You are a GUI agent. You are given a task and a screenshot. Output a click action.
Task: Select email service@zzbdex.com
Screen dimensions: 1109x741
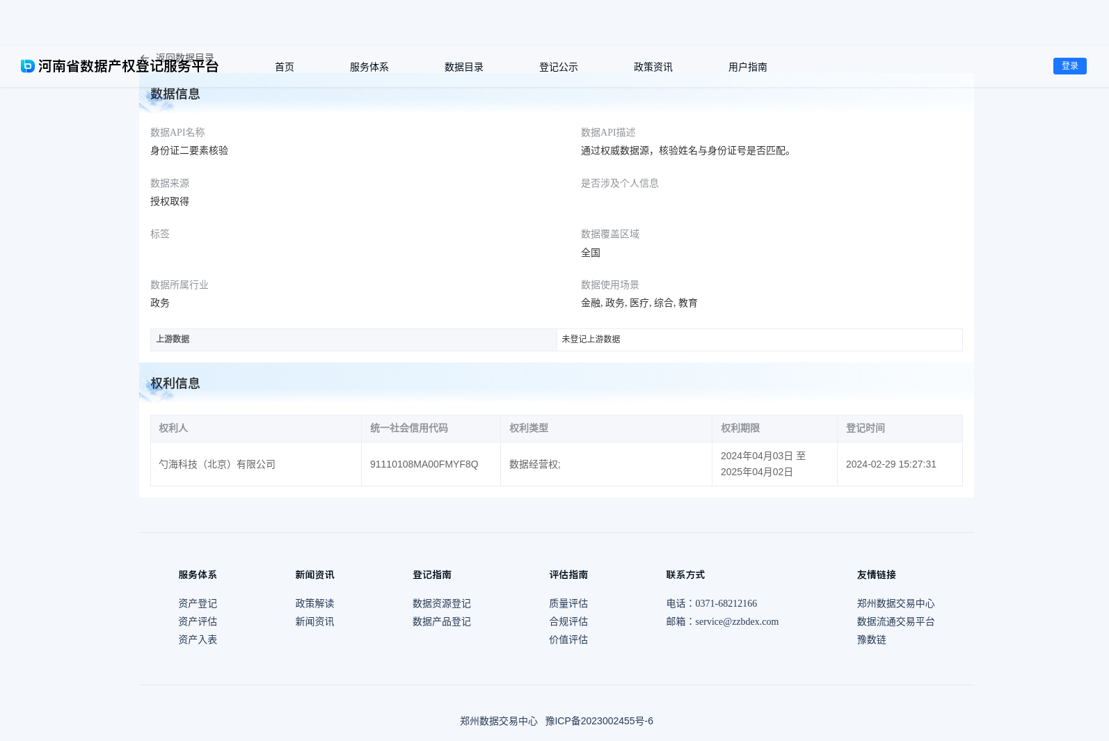tap(737, 621)
